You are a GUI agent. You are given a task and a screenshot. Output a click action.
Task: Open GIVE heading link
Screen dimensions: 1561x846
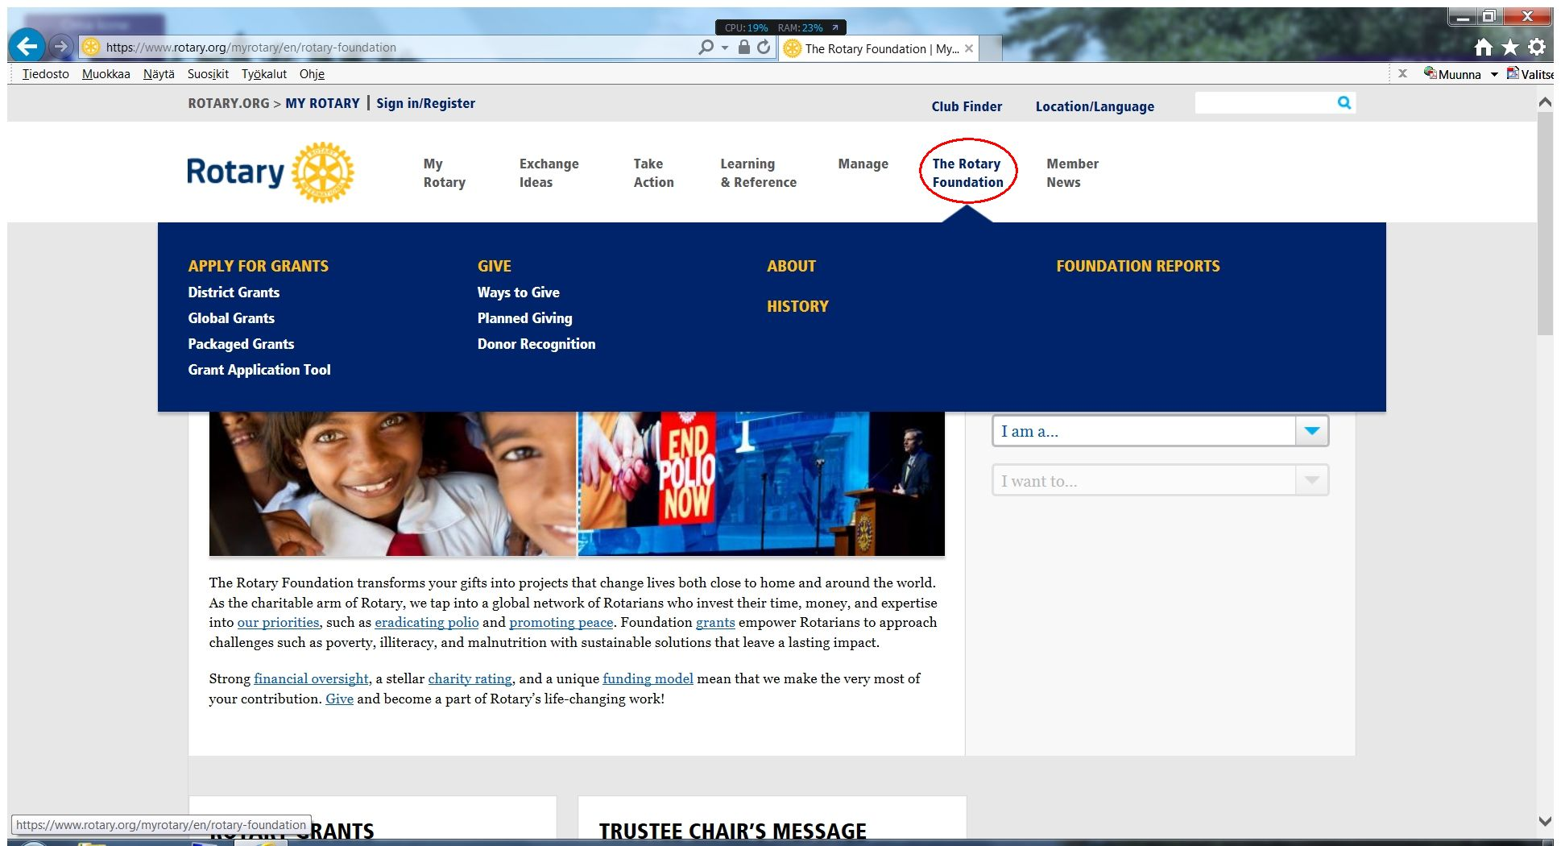click(494, 266)
